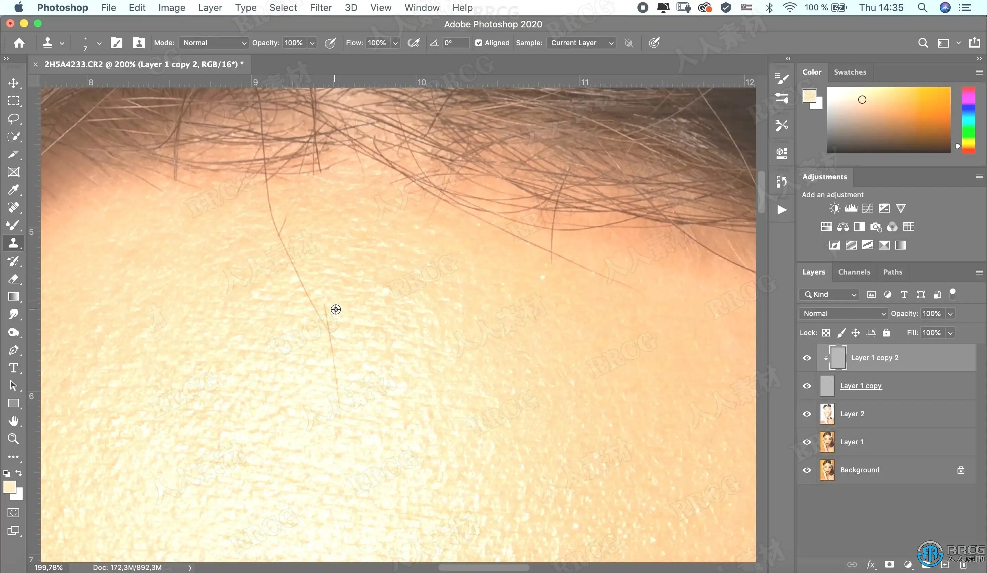Select the Zoom tool in toolbar
Viewport: 987px width, 573px height.
pyautogui.click(x=13, y=439)
